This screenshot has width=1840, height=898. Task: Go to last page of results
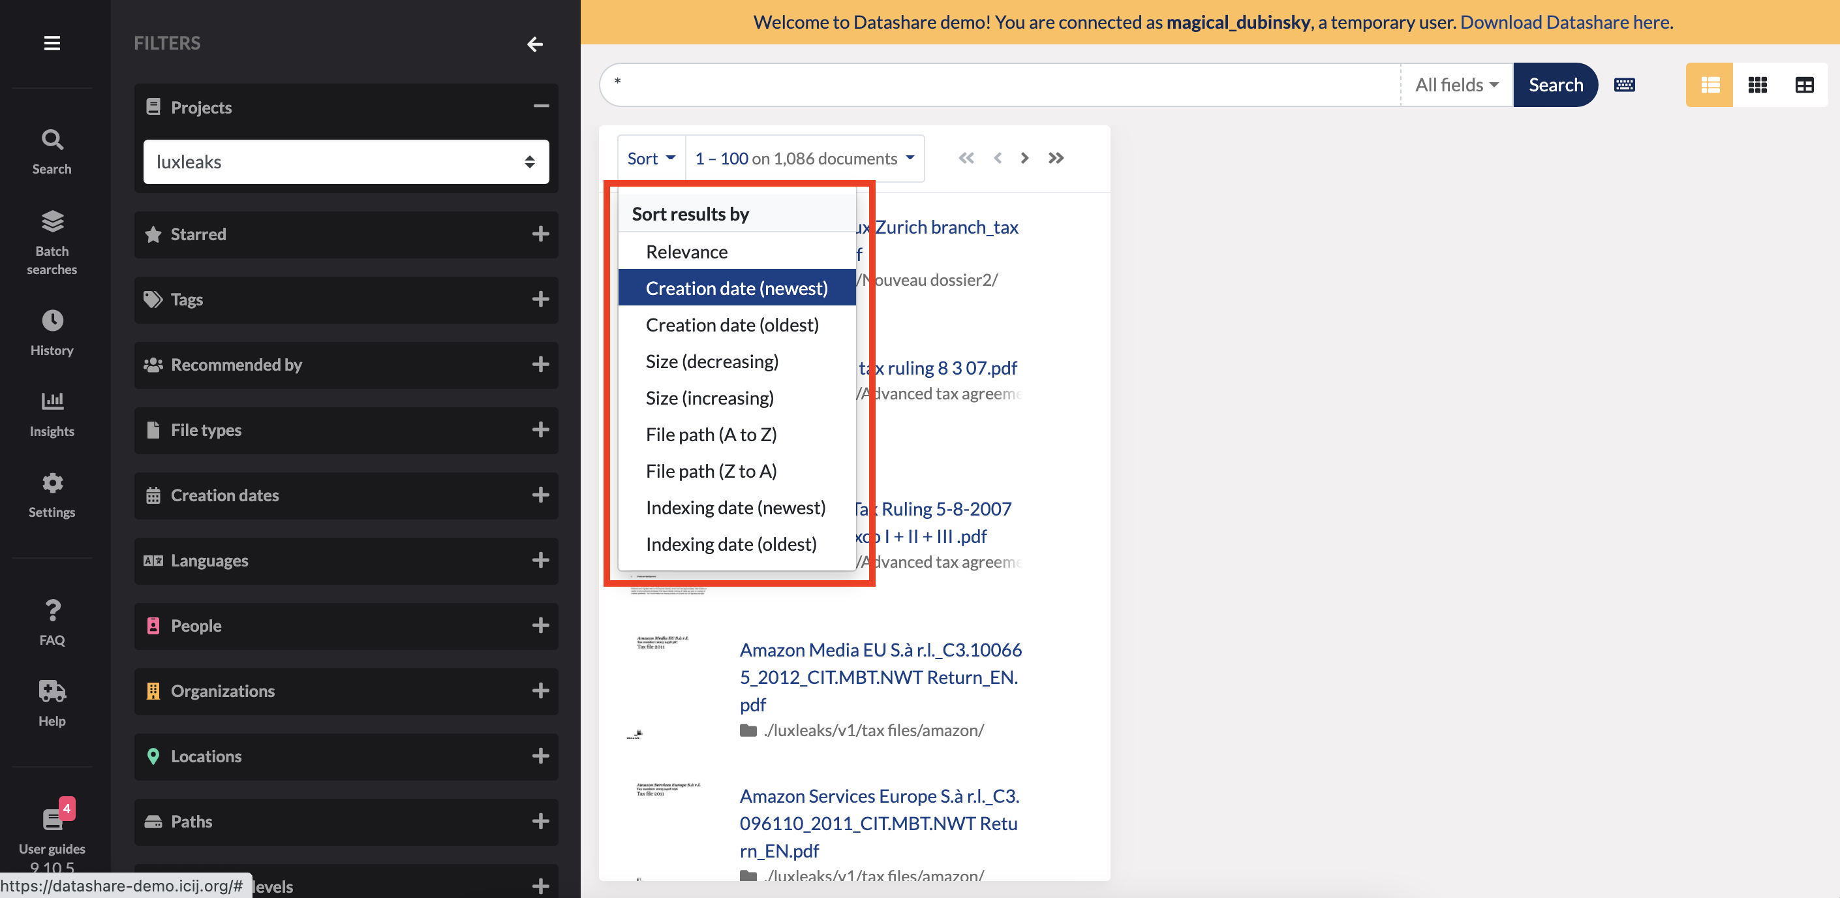pos(1056,158)
